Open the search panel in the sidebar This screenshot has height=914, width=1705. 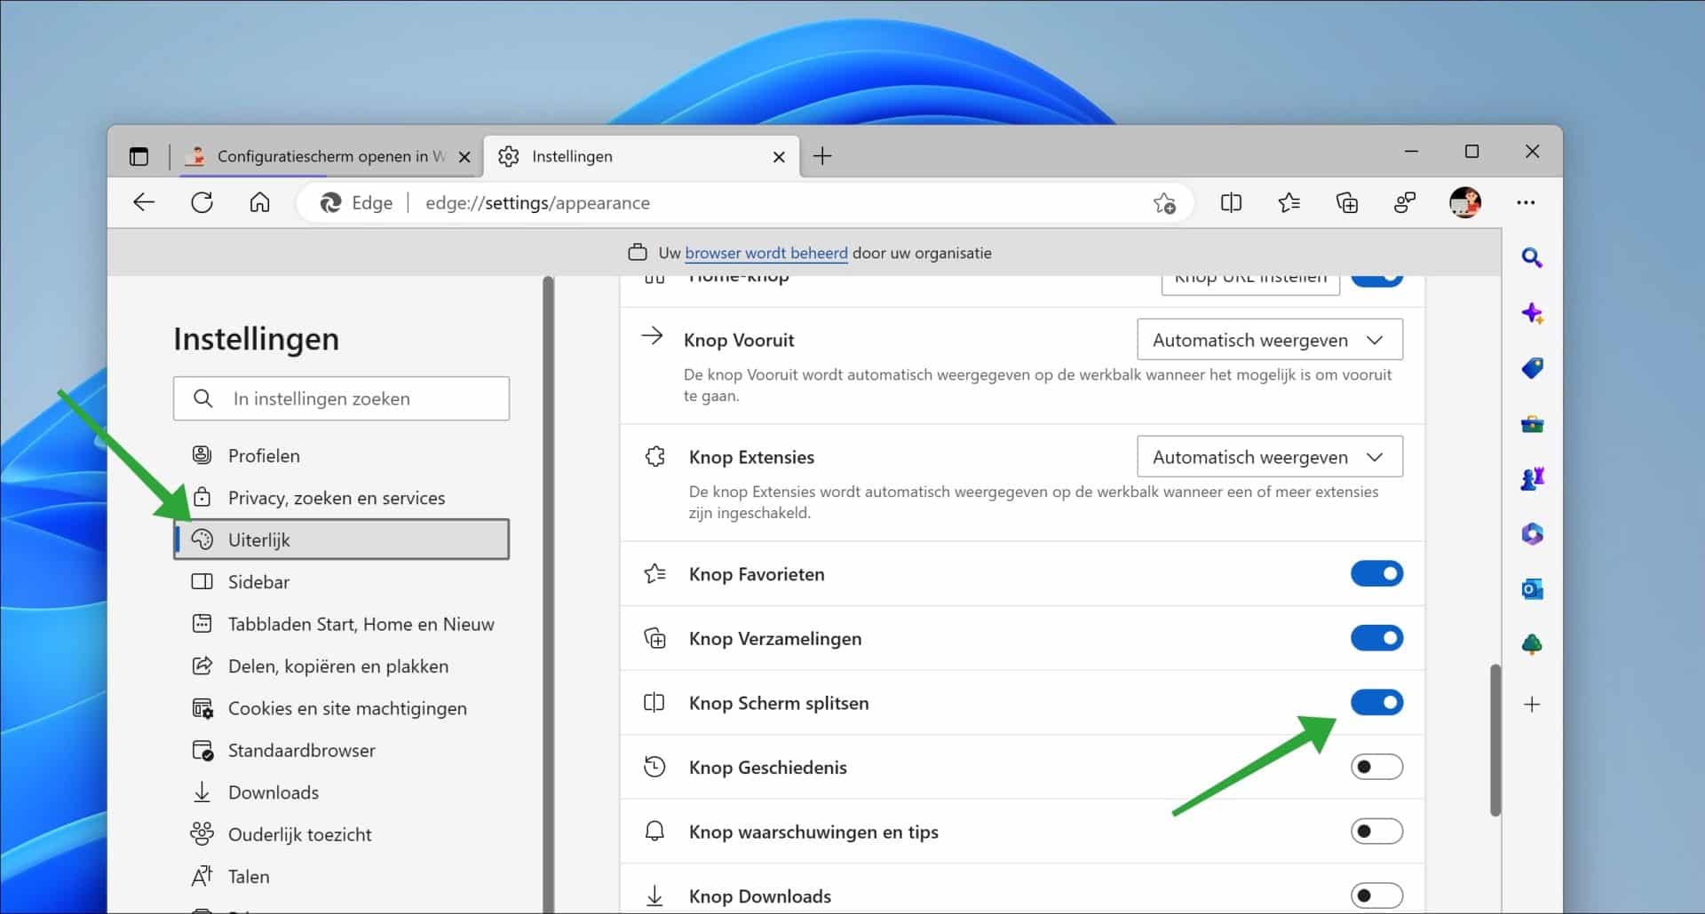[1532, 257]
